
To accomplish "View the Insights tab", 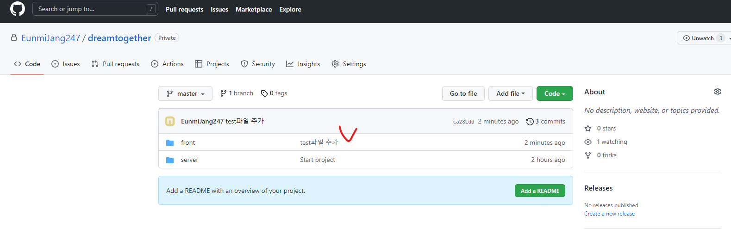I will click(x=303, y=64).
